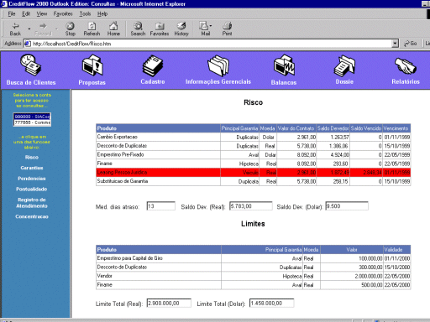
Task: Open Favorites toolbar button
Action: [x=160, y=29]
